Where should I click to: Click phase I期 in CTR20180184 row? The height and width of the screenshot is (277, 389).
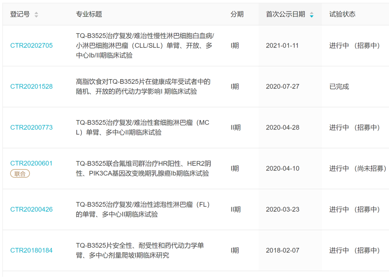235,250
